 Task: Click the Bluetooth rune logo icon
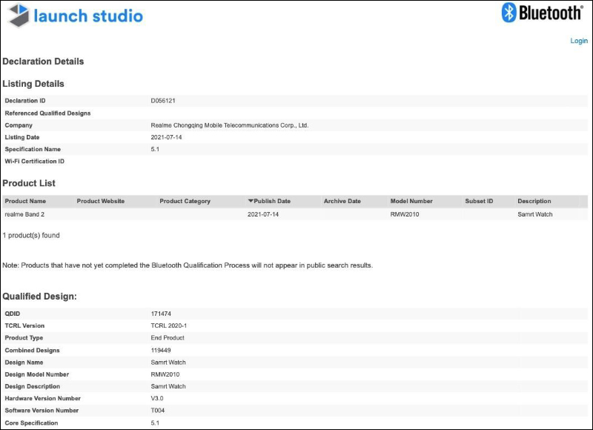pos(508,13)
